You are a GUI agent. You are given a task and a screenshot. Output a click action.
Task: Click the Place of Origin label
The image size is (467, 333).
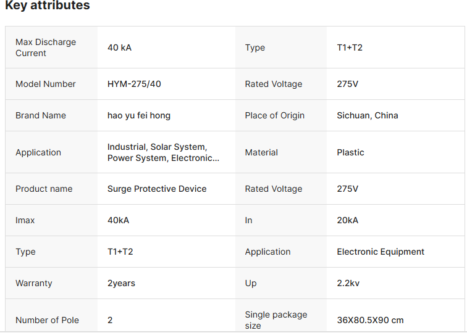274,115
